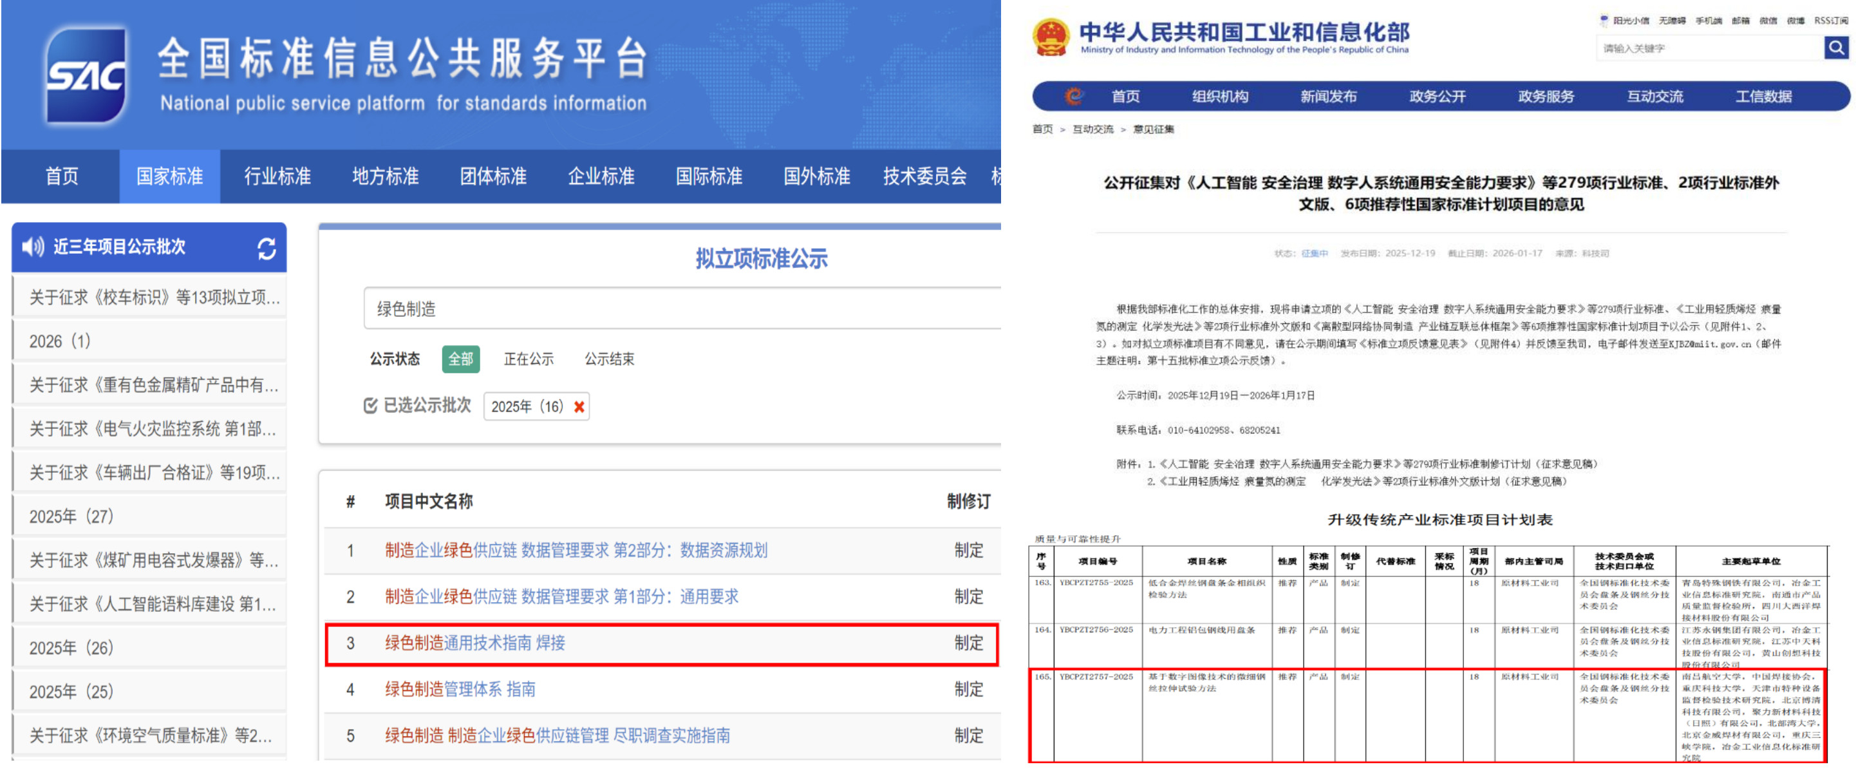Image resolution: width=1856 pixels, height=769 pixels.
Task: Click the refresh icon in the batch panel
Action: pos(267,247)
